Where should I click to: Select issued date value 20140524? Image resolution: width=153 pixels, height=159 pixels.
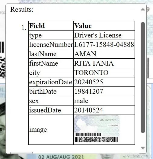coord(89,110)
